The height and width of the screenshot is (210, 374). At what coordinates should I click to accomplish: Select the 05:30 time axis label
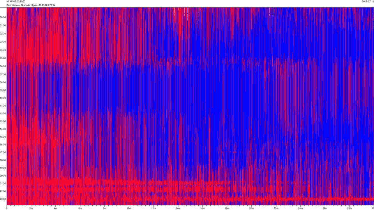click(x=3, y=58)
